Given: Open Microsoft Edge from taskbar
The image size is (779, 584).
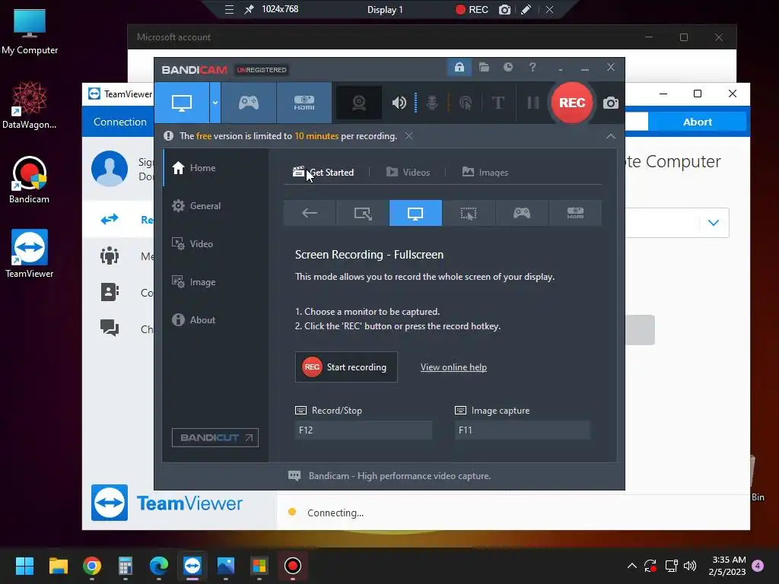Looking at the screenshot, I should tap(158, 566).
